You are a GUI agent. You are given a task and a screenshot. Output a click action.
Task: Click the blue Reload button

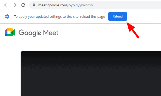point(118,16)
